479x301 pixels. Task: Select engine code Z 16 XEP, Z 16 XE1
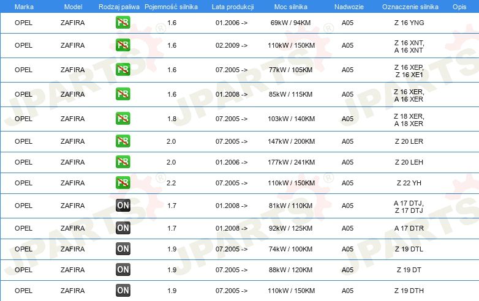click(x=409, y=71)
